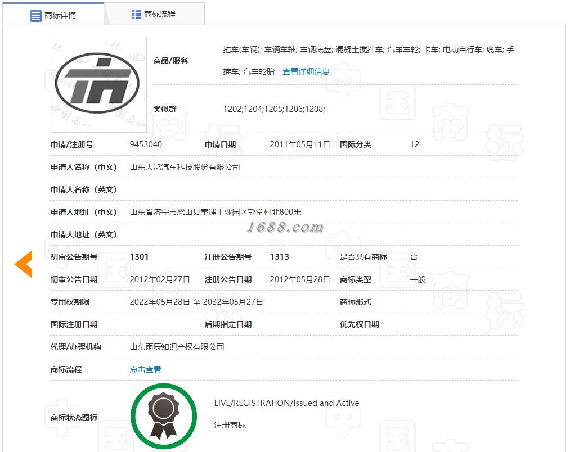Click the blue list icon beside 商标详情

pos(35,16)
